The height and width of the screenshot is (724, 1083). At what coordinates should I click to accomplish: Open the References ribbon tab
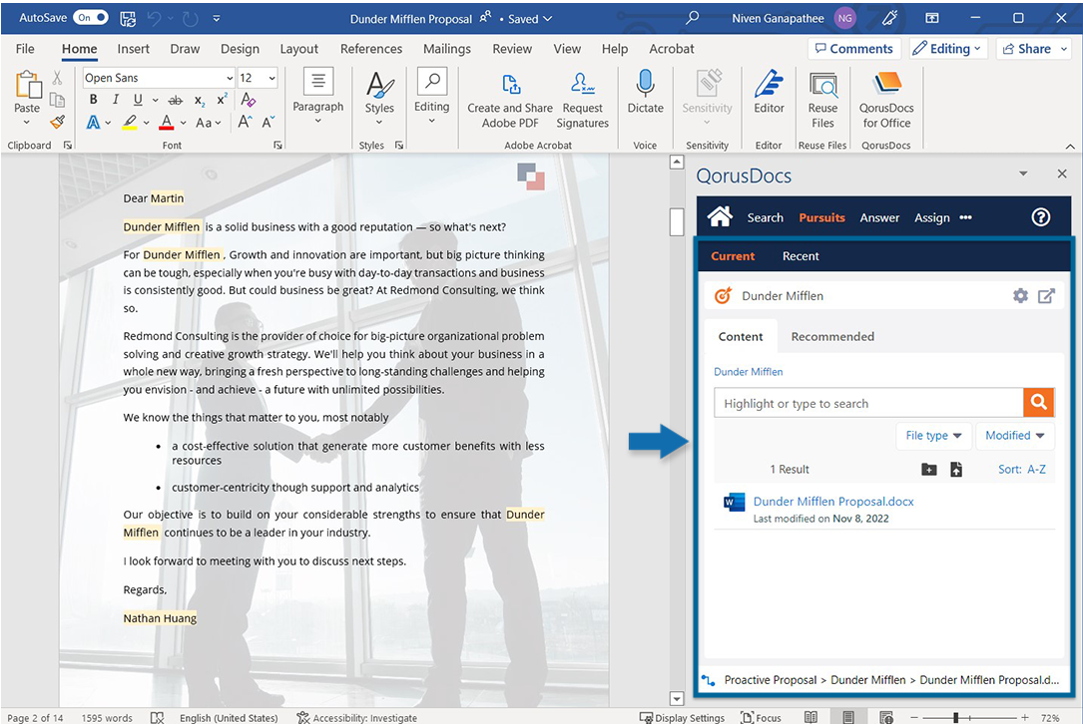coord(371,48)
